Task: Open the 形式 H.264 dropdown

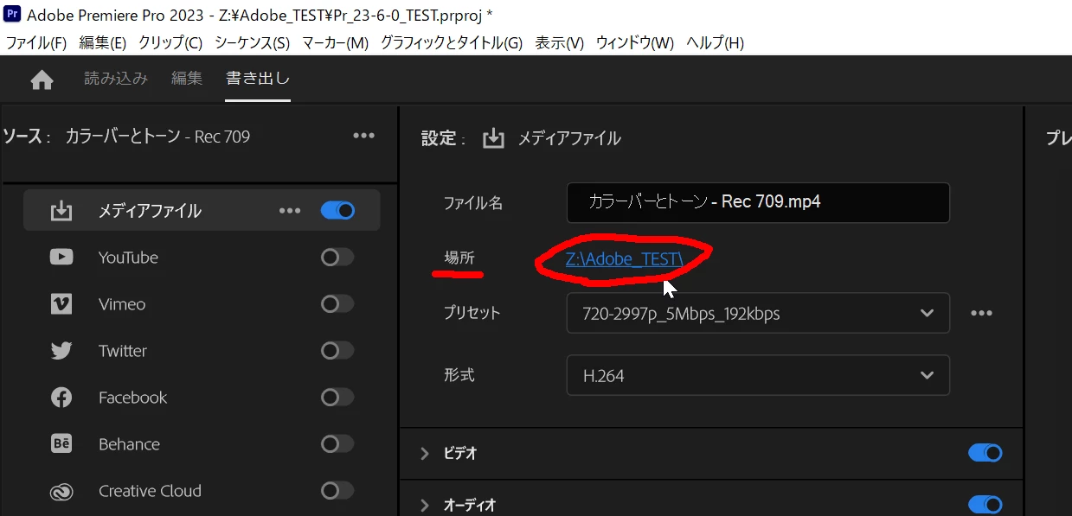Action: [x=758, y=375]
